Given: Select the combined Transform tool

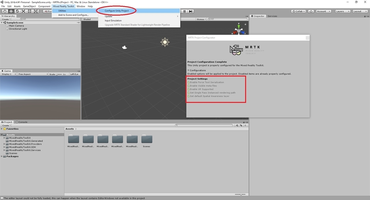Looking at the screenshot, I should tap(36, 11).
